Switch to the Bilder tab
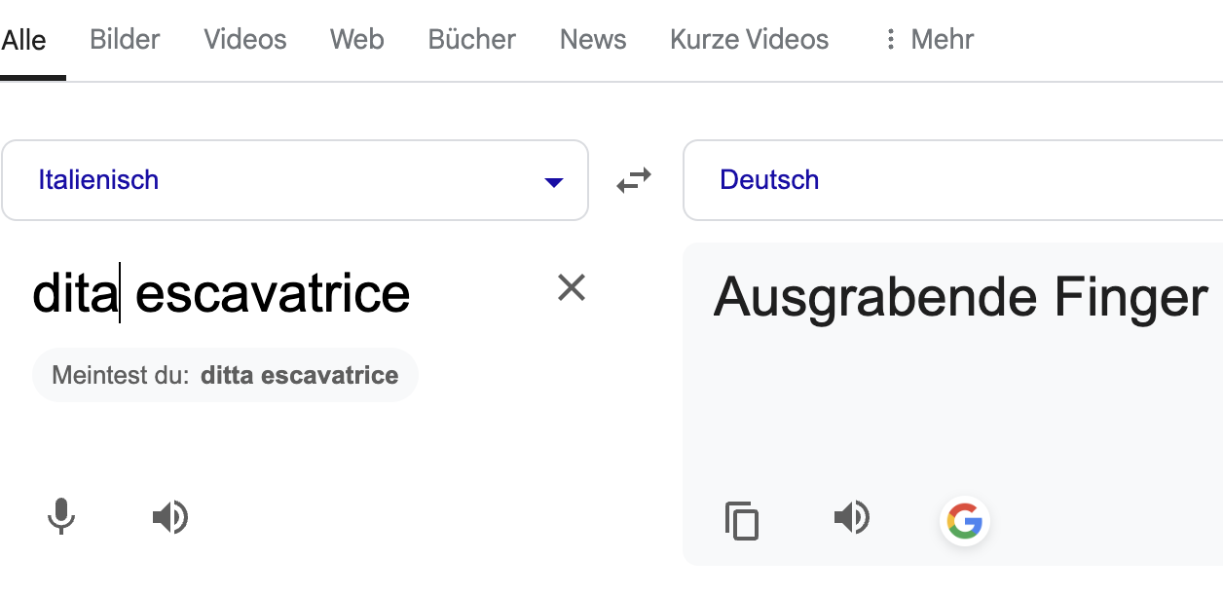This screenshot has width=1223, height=597. 125,40
